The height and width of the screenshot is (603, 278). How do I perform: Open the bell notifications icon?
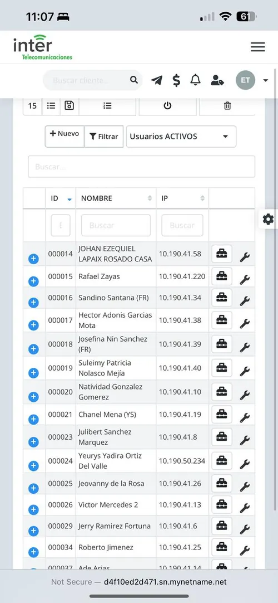coord(196,80)
